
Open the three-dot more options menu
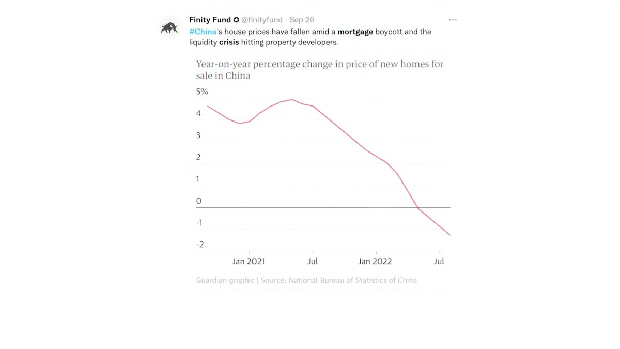pyautogui.click(x=453, y=20)
